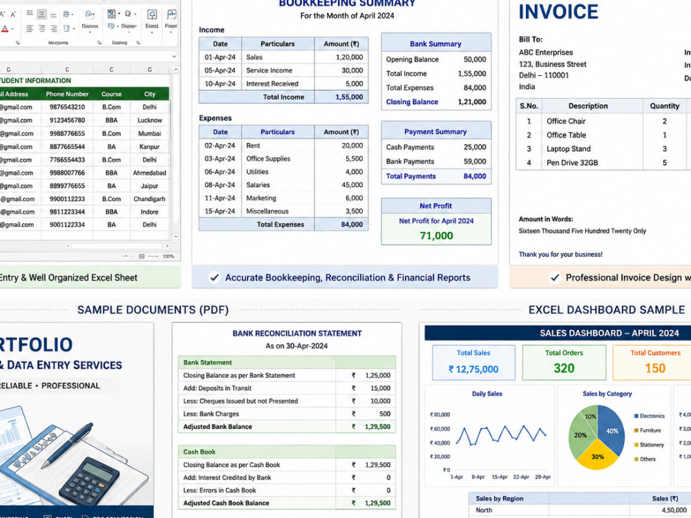Click Closing Balance in Bank Summary
The image size is (691, 518).
pos(436,102)
